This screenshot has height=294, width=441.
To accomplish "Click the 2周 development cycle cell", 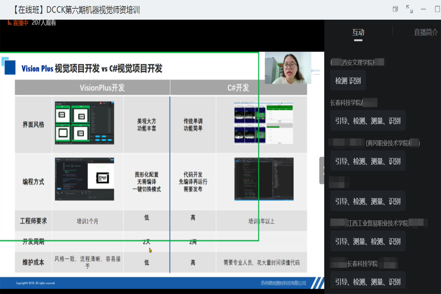I will pyautogui.click(x=193, y=242).
